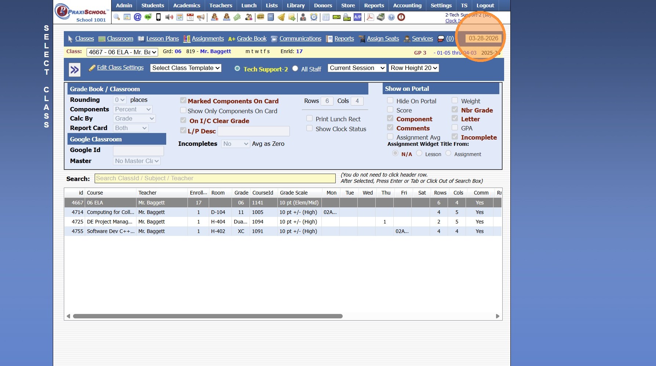Screen dimensions: 656x366
Task: Open the alarm clock icon
Action: coord(314,17)
